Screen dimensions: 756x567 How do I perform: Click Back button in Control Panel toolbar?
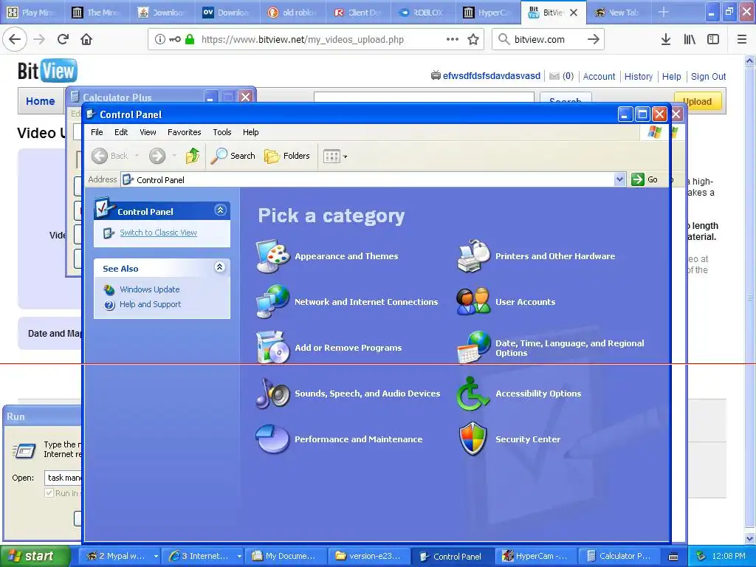(111, 156)
